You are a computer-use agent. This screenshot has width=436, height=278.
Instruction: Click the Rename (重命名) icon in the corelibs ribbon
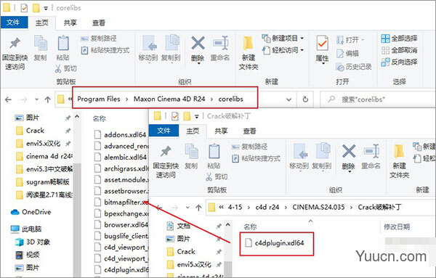220,44
